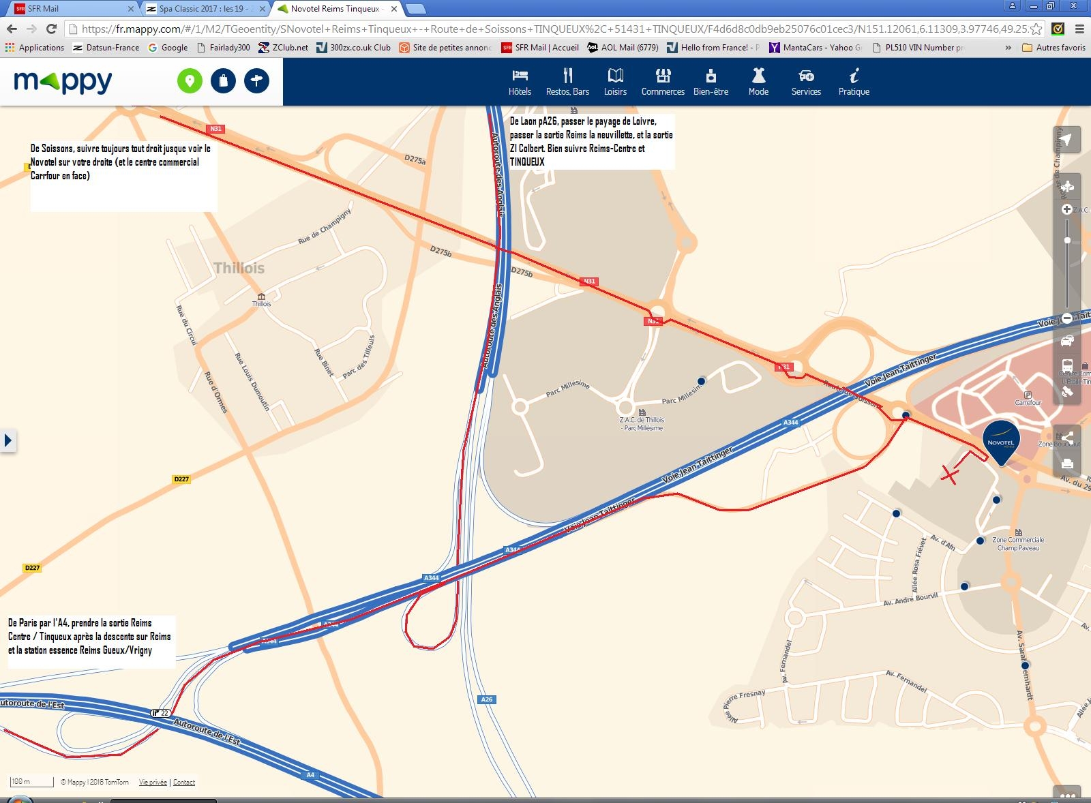Open the Site de petites annonces bookmark
The image size is (1091, 803).
pyautogui.click(x=445, y=48)
